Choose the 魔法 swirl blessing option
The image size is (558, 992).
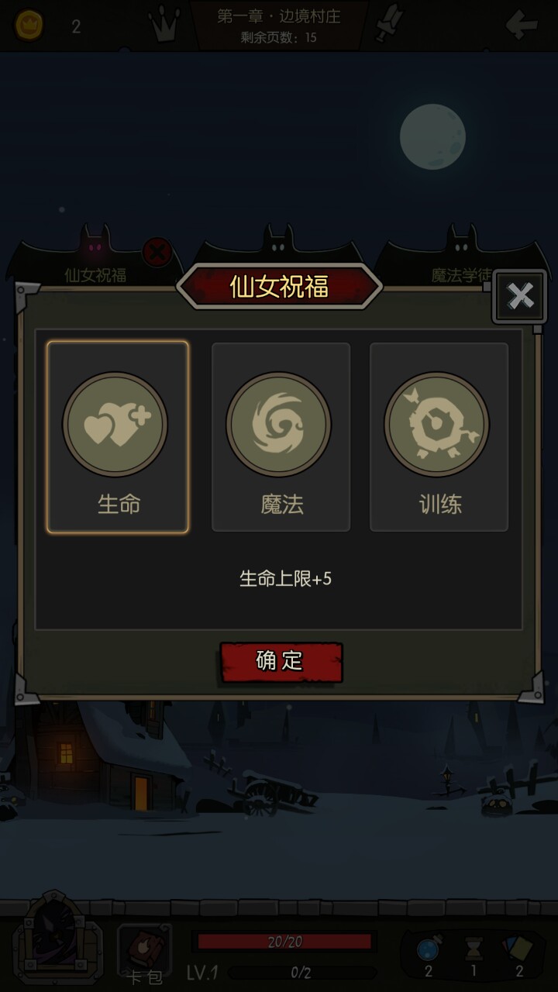281,437
